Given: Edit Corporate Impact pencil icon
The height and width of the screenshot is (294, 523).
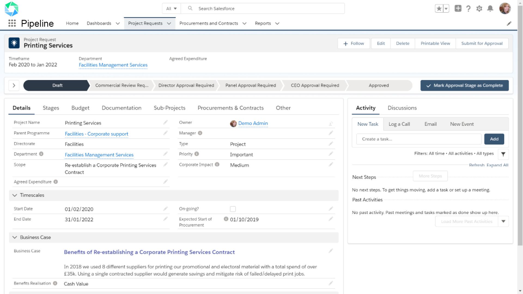Looking at the screenshot, I should [x=331, y=165].
